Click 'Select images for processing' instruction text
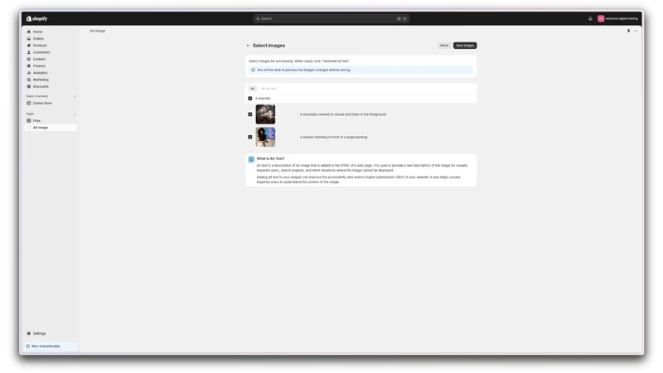Screen dimensions: 663x373 tap(299, 61)
